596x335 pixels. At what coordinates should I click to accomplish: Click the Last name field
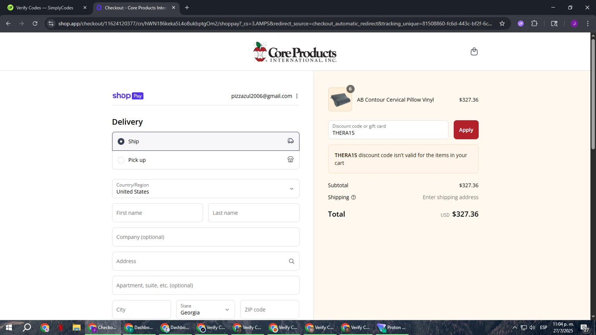pos(254,213)
